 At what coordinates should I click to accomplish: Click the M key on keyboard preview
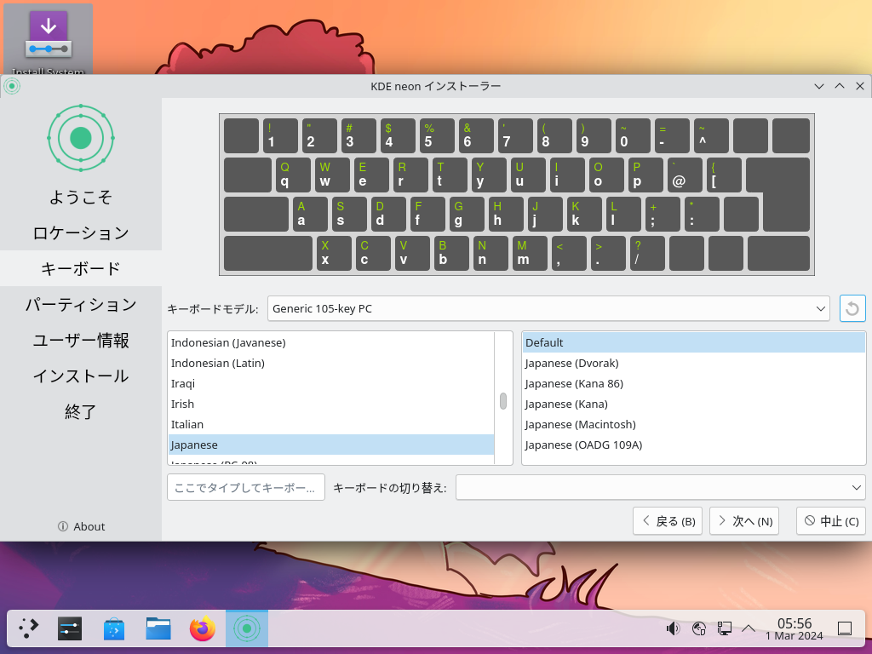click(x=530, y=253)
